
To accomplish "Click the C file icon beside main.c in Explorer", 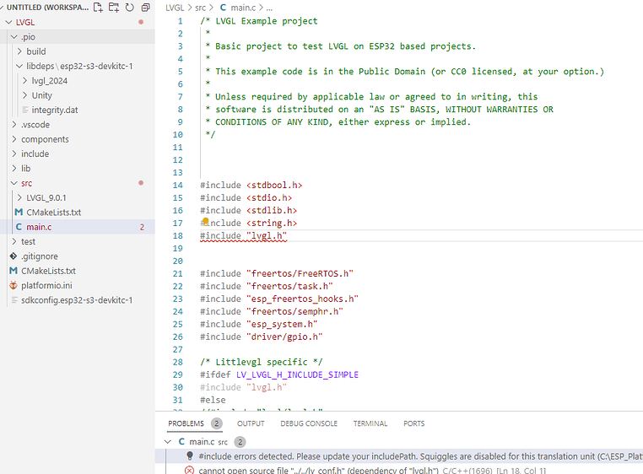I will coord(19,227).
